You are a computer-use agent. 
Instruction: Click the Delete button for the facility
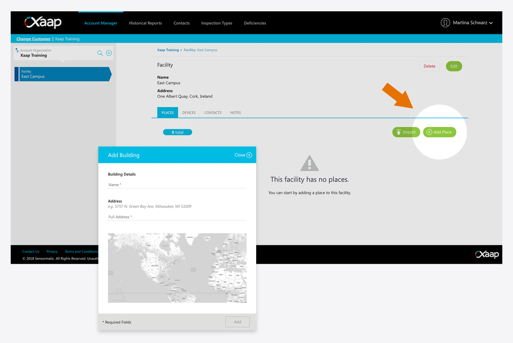point(429,66)
